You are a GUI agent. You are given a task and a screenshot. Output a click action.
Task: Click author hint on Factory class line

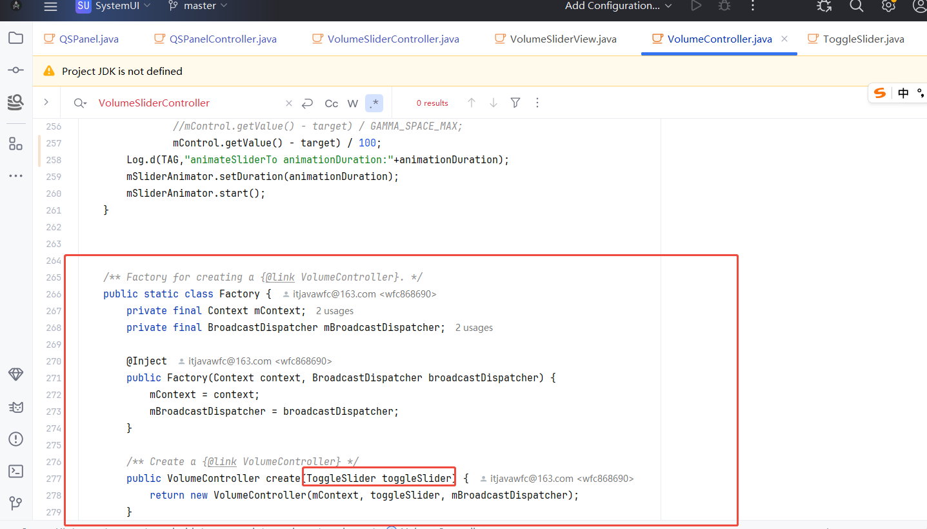coord(360,294)
